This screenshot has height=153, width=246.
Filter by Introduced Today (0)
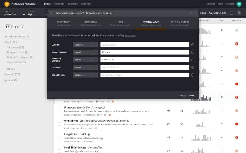[17, 37]
